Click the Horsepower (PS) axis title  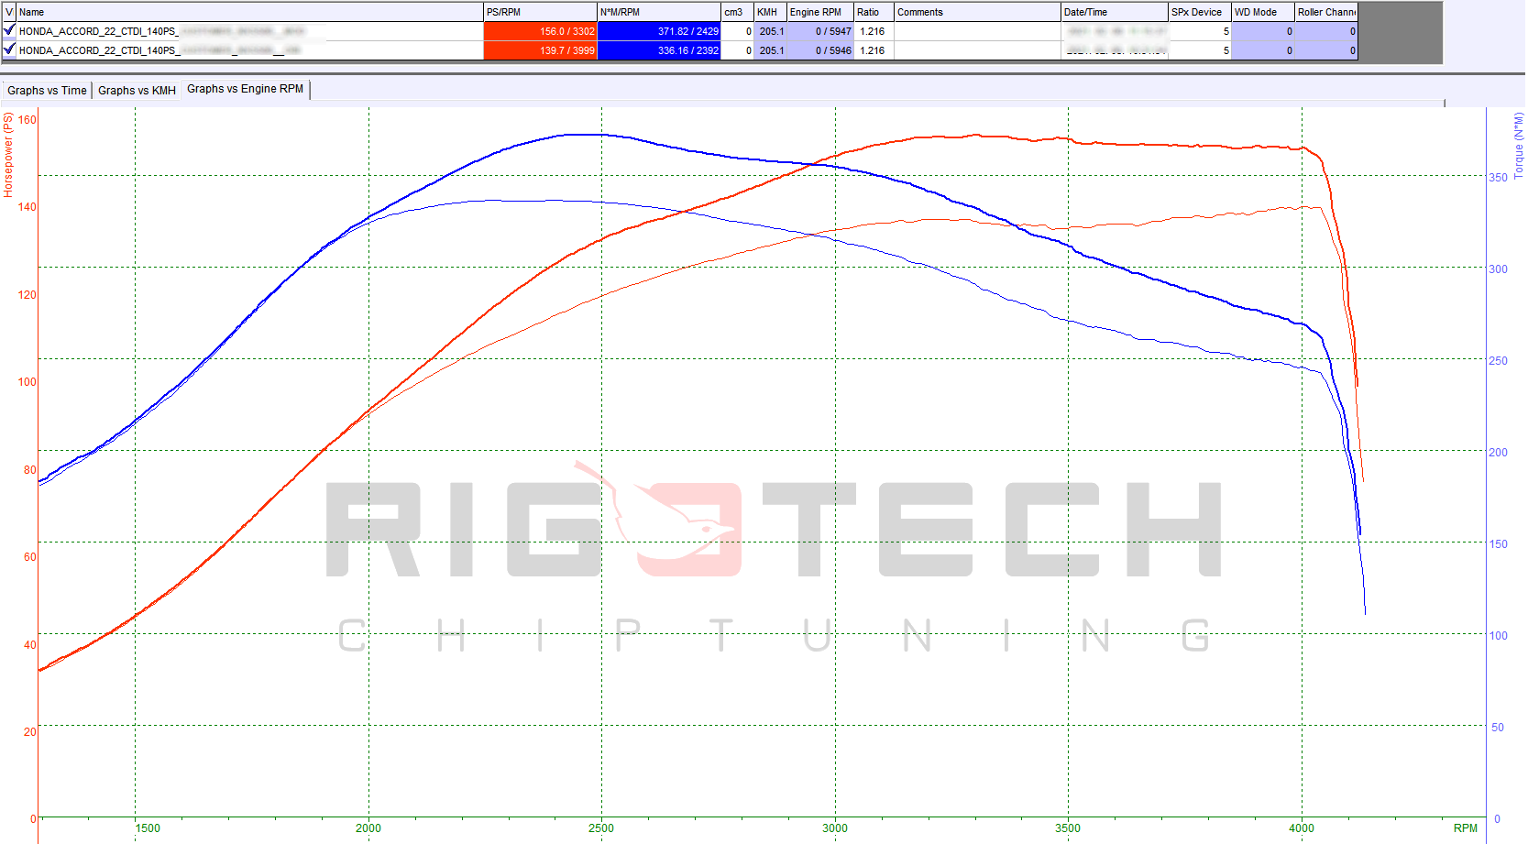[x=8, y=155]
